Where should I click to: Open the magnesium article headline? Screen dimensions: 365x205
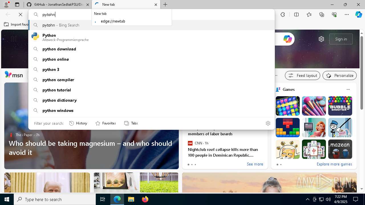(90, 148)
